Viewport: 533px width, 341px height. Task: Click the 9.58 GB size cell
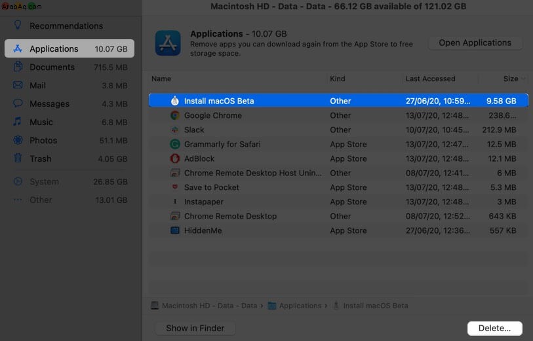click(x=501, y=101)
